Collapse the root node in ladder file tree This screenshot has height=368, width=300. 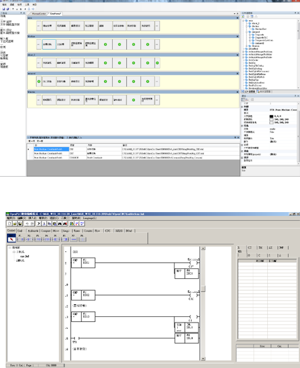[9, 247]
